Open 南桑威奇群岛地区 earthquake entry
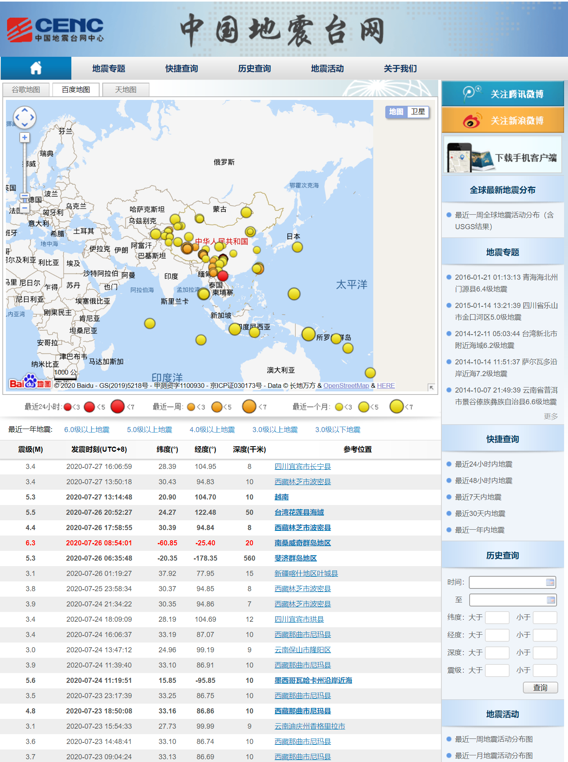The image size is (568, 762). pyautogui.click(x=303, y=543)
